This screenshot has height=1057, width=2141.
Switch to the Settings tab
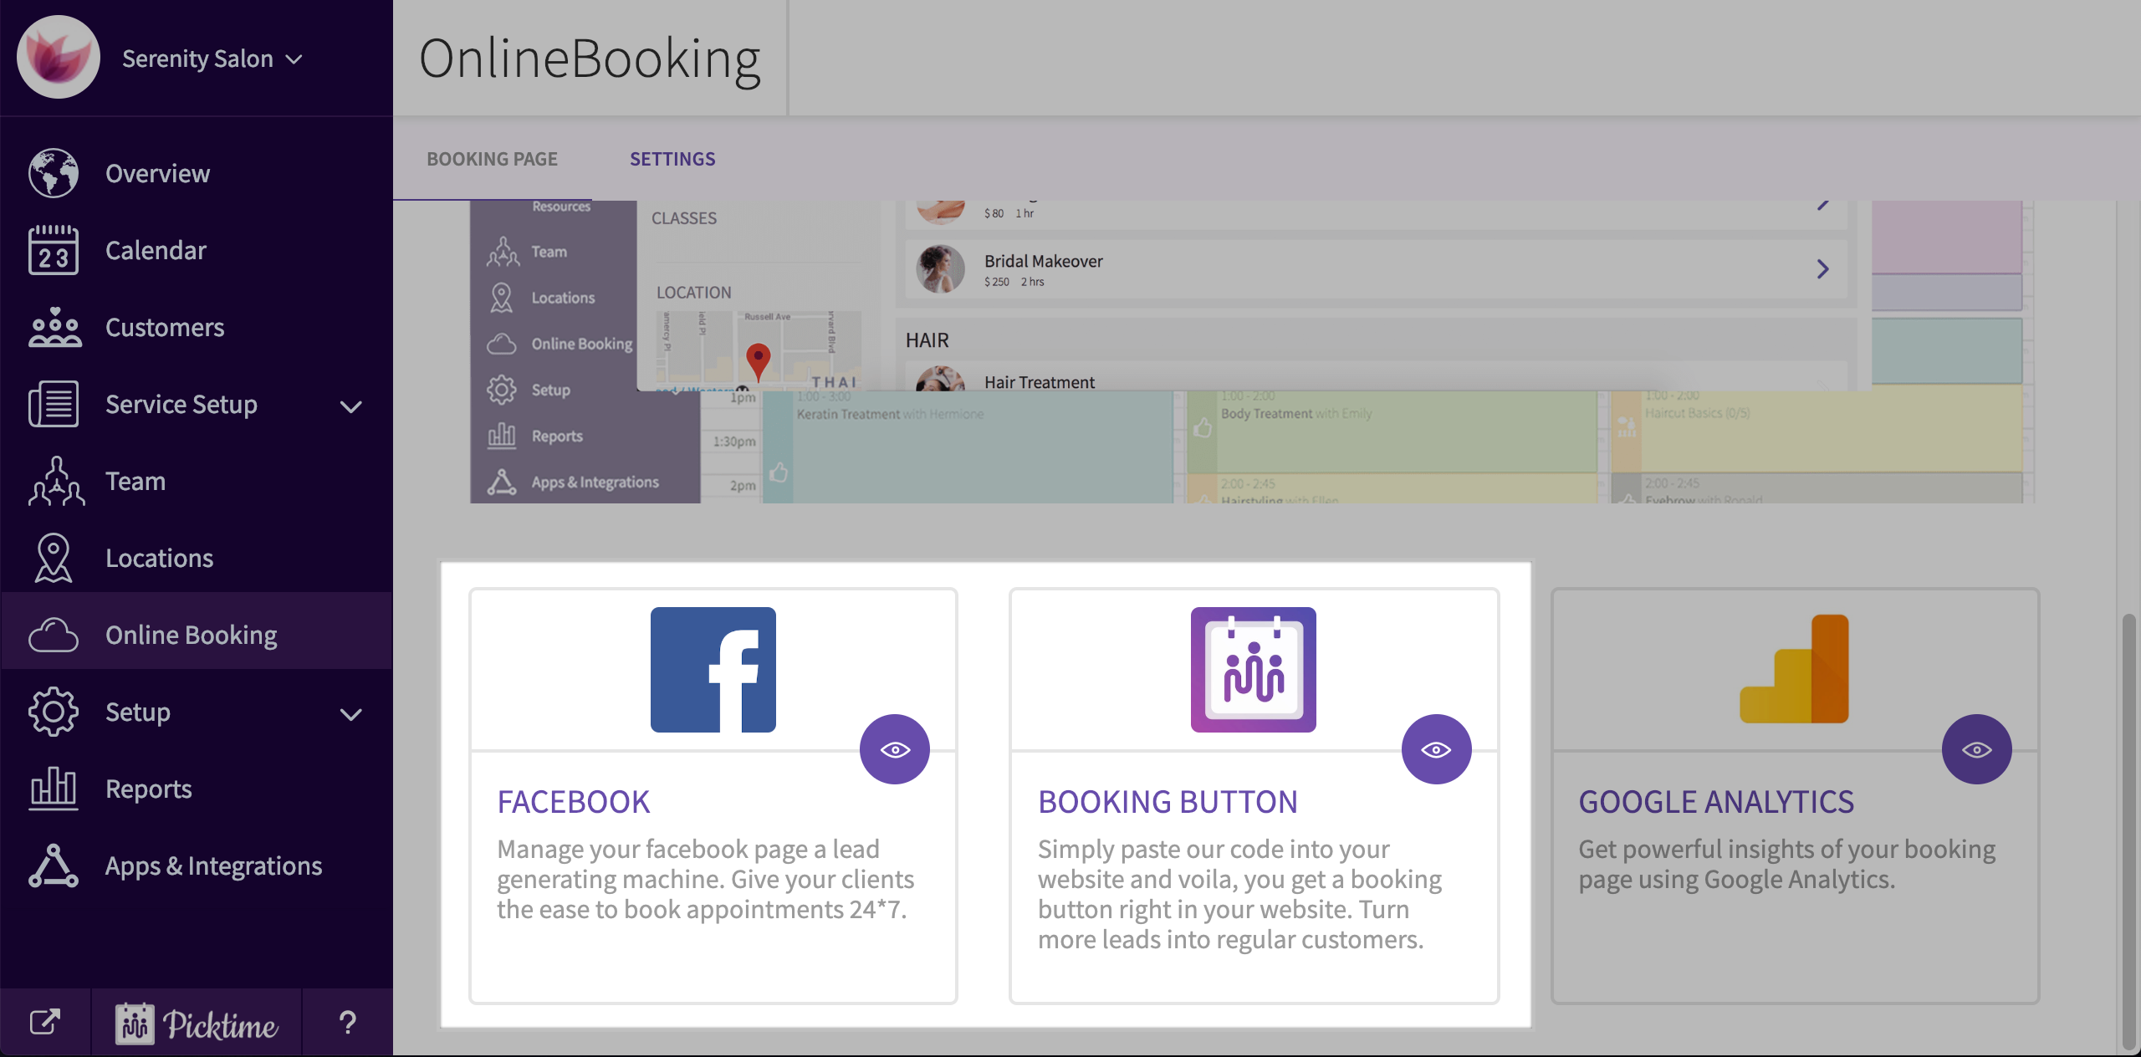point(672,159)
